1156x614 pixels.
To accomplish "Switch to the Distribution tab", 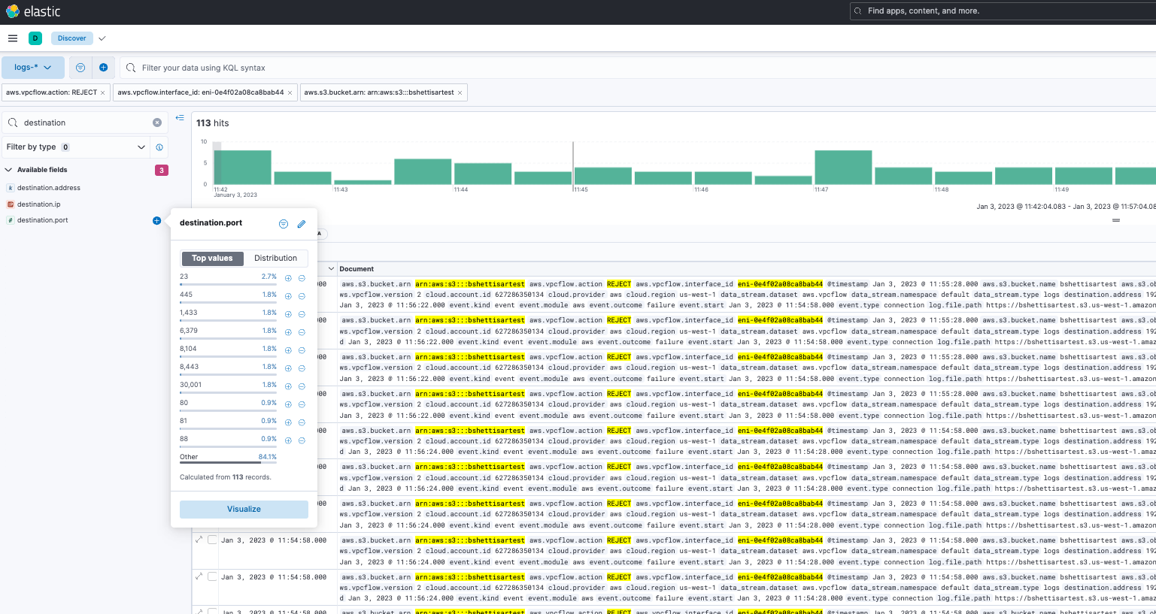I will click(x=275, y=259).
